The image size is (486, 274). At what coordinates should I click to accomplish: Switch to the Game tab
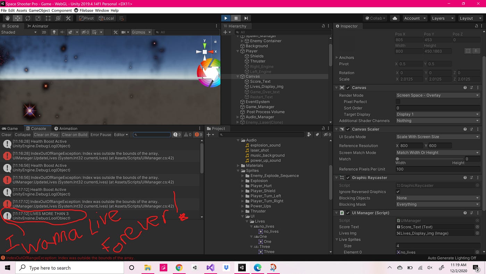pyautogui.click(x=10, y=128)
